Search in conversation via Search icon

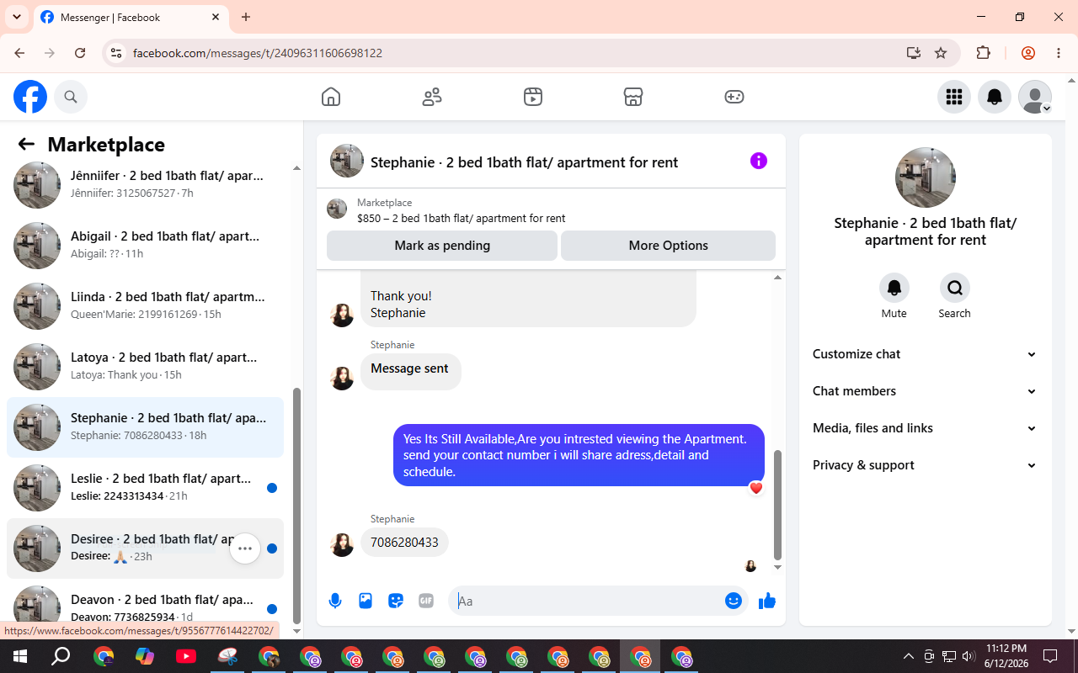(955, 288)
